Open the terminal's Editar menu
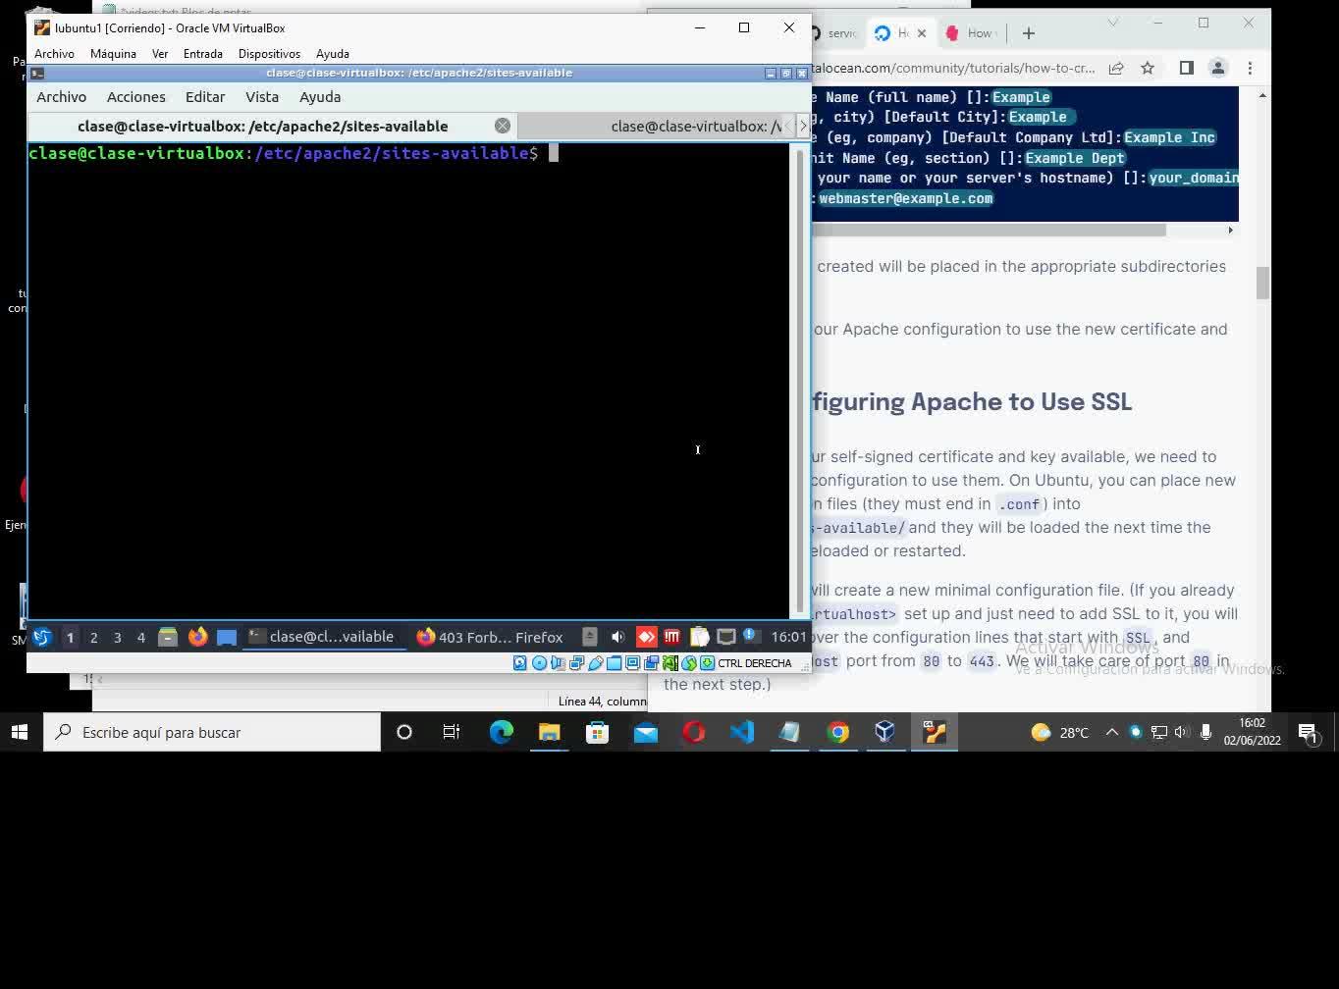1339x989 pixels. click(205, 97)
